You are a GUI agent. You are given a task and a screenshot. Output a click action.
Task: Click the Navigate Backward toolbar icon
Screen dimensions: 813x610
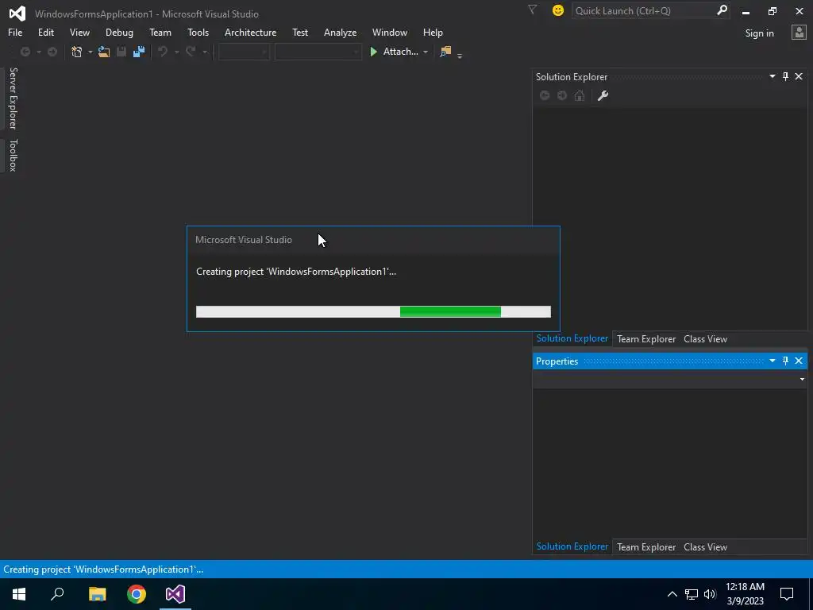tap(25, 52)
